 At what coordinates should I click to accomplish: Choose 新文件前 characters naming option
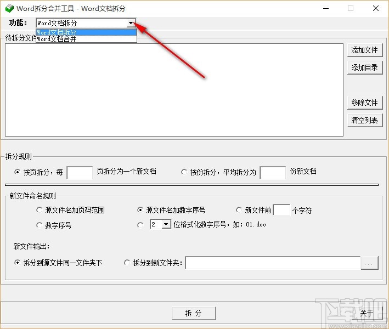(x=239, y=210)
